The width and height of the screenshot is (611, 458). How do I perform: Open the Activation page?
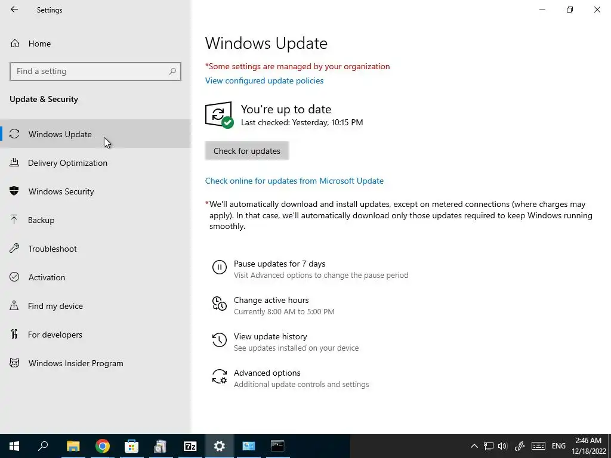click(95, 277)
